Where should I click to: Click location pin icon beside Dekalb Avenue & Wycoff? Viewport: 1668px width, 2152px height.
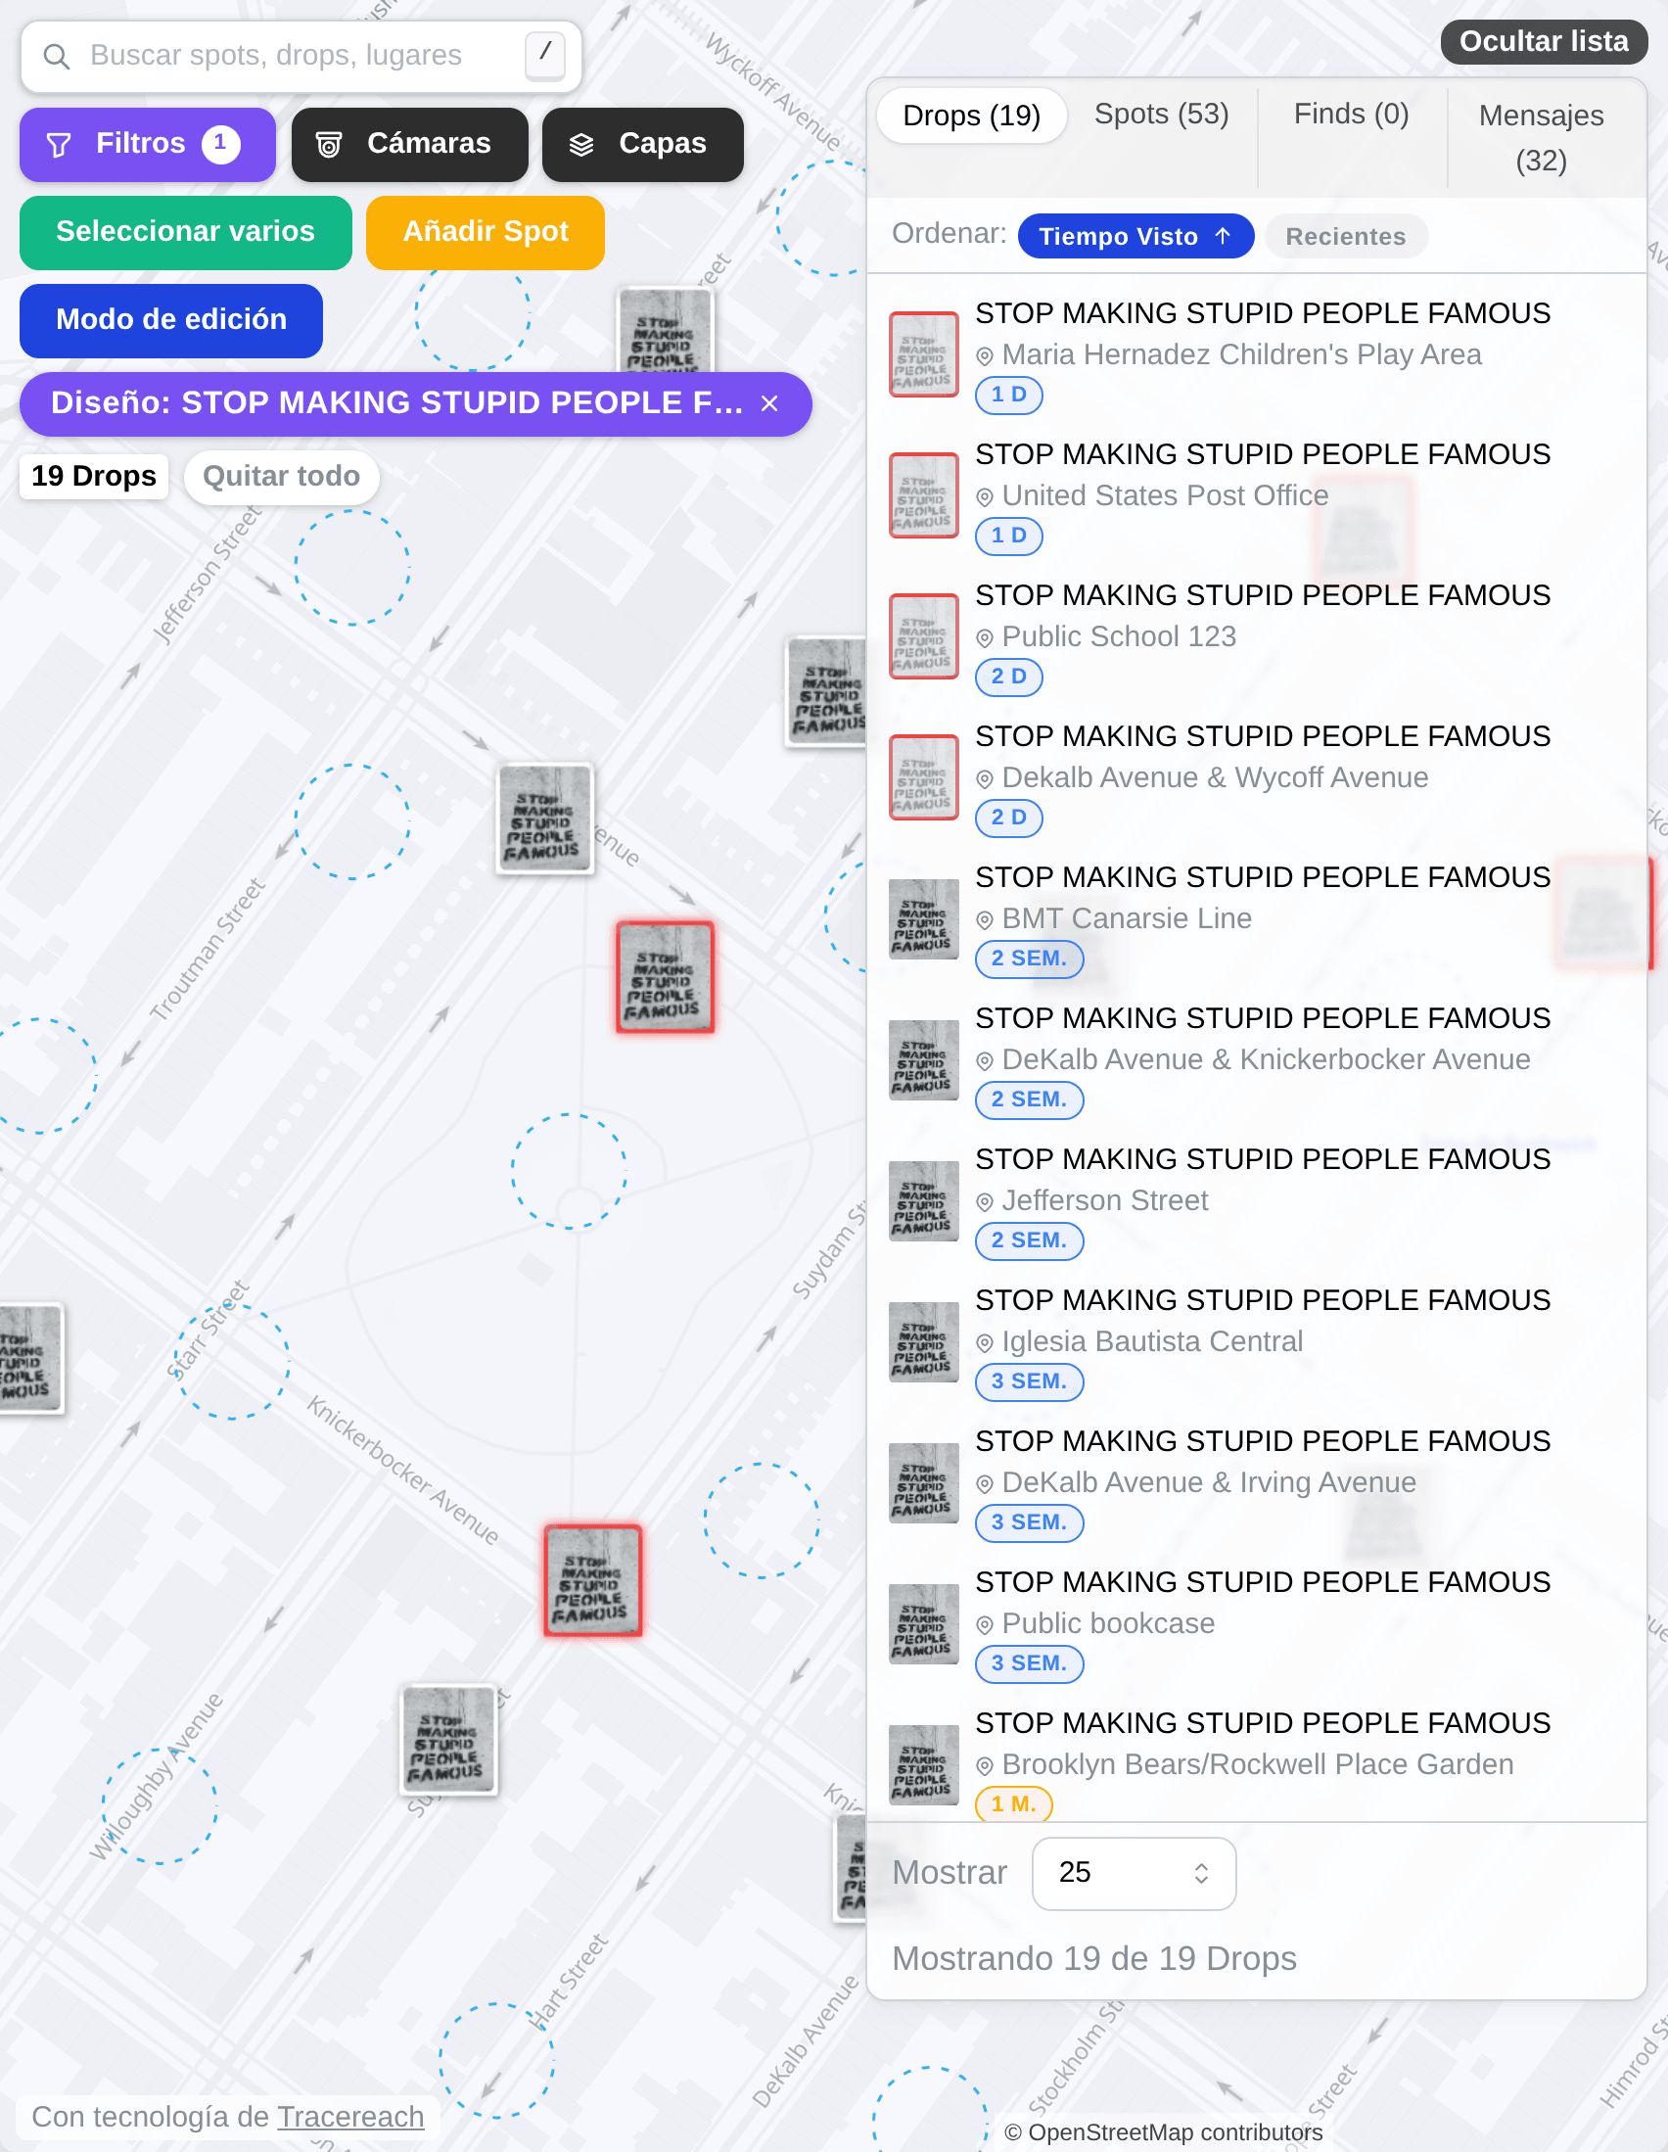click(x=983, y=778)
